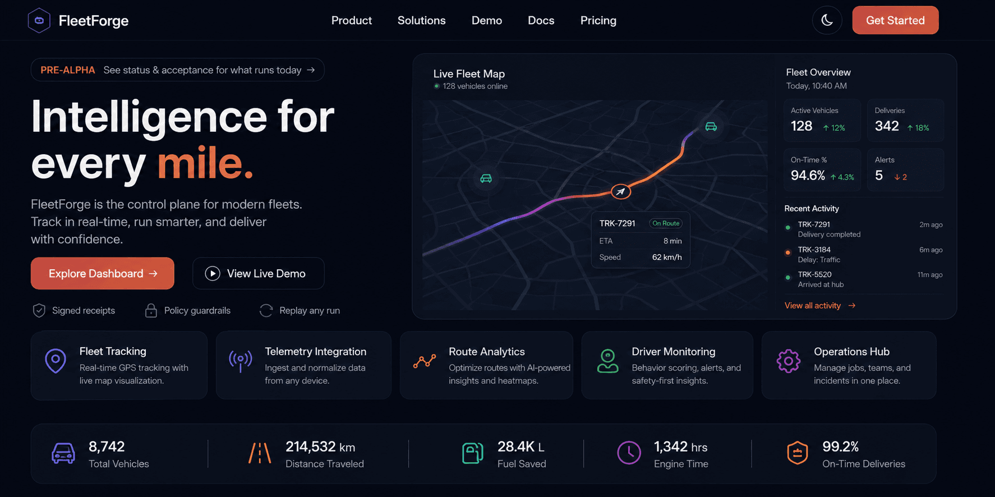Open Docs in the navigation bar

click(541, 21)
